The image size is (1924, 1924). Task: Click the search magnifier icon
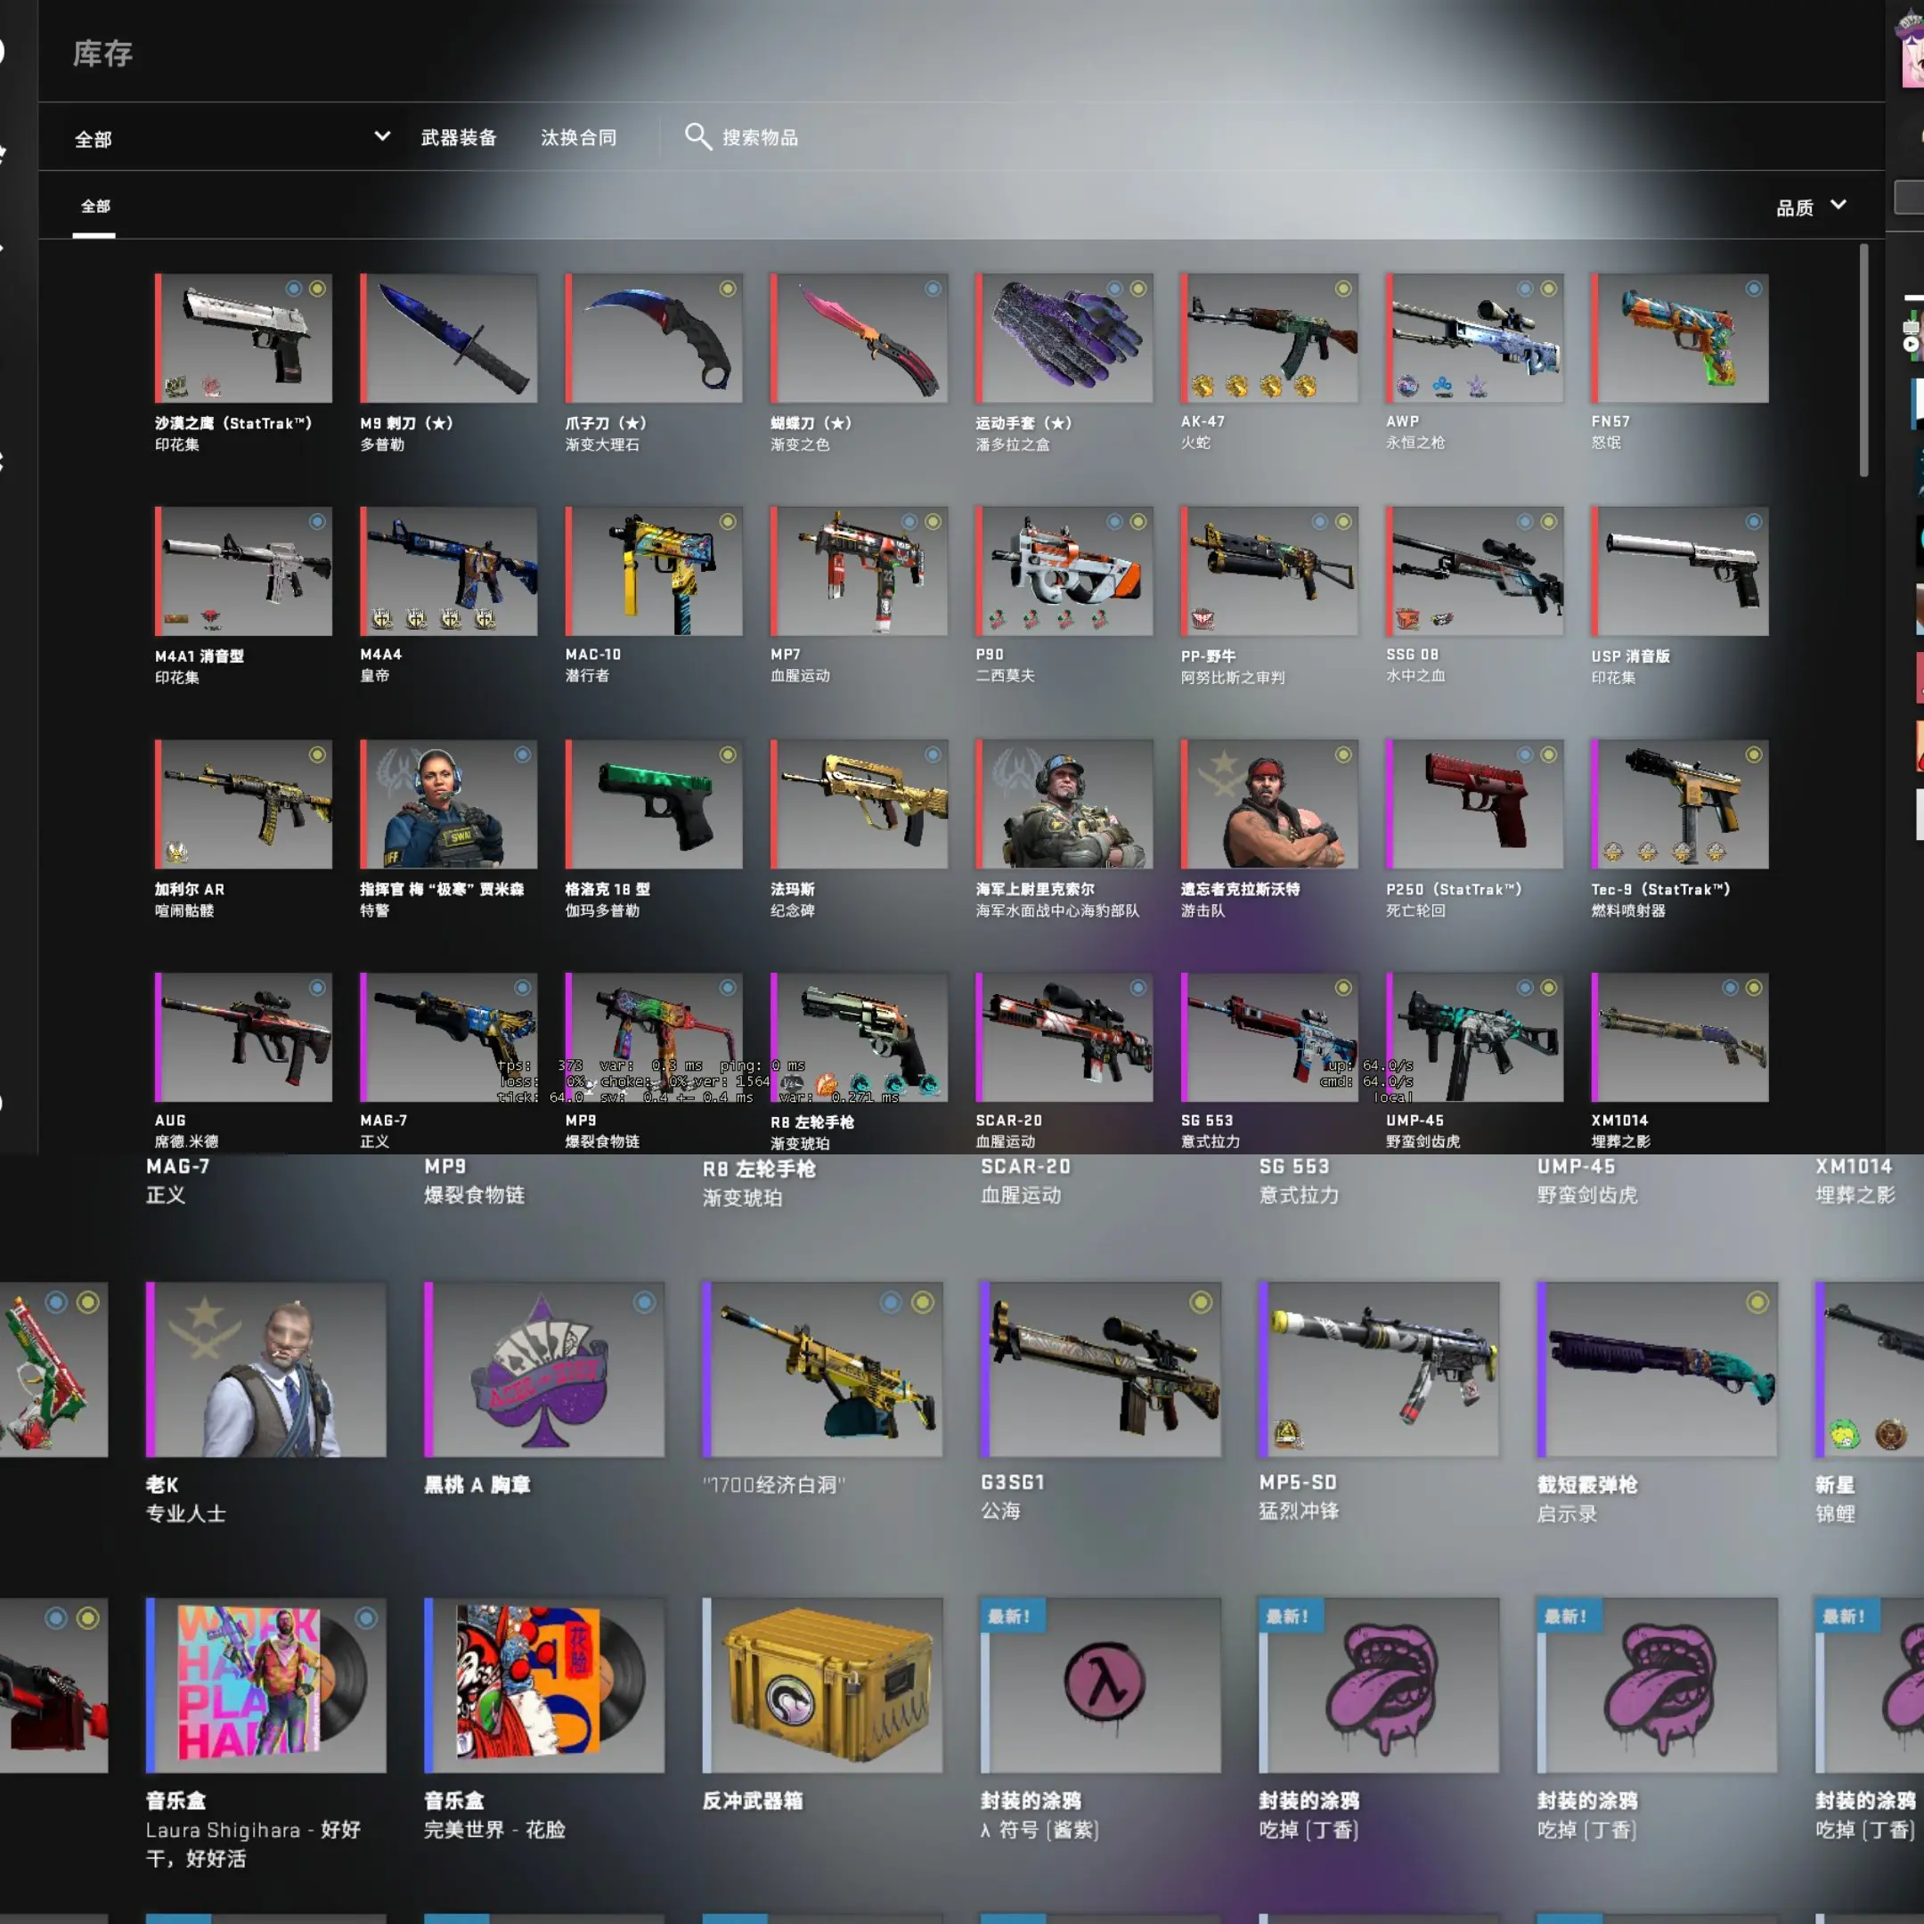pos(698,136)
